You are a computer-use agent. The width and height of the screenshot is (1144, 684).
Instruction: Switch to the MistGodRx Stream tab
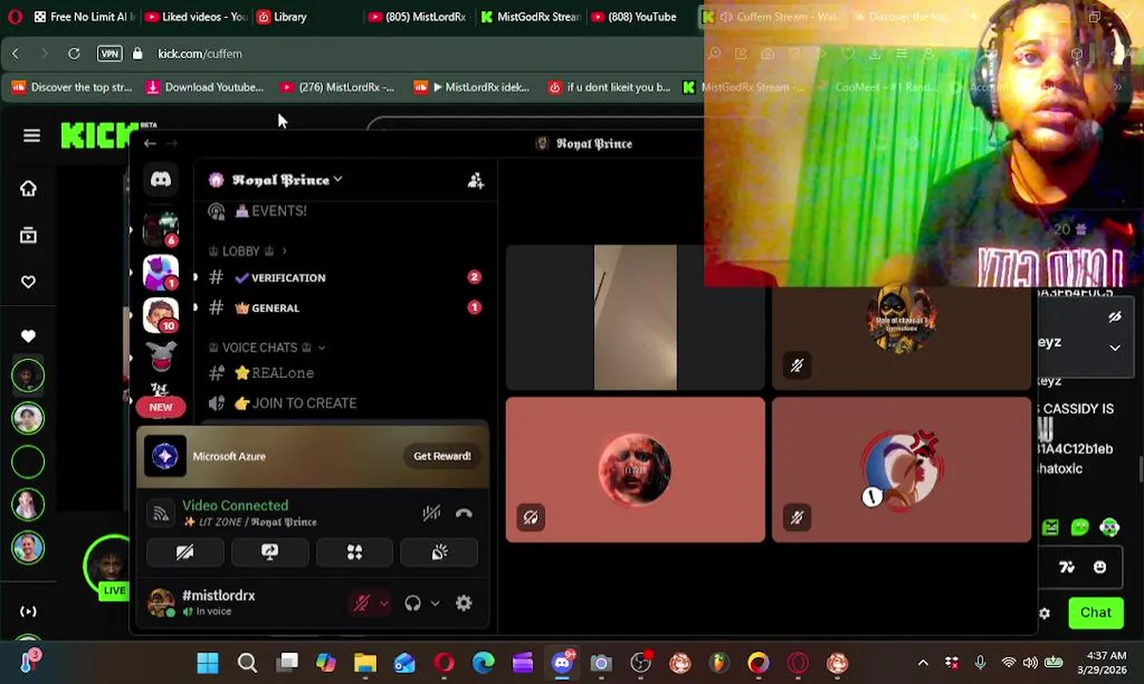tap(530, 16)
